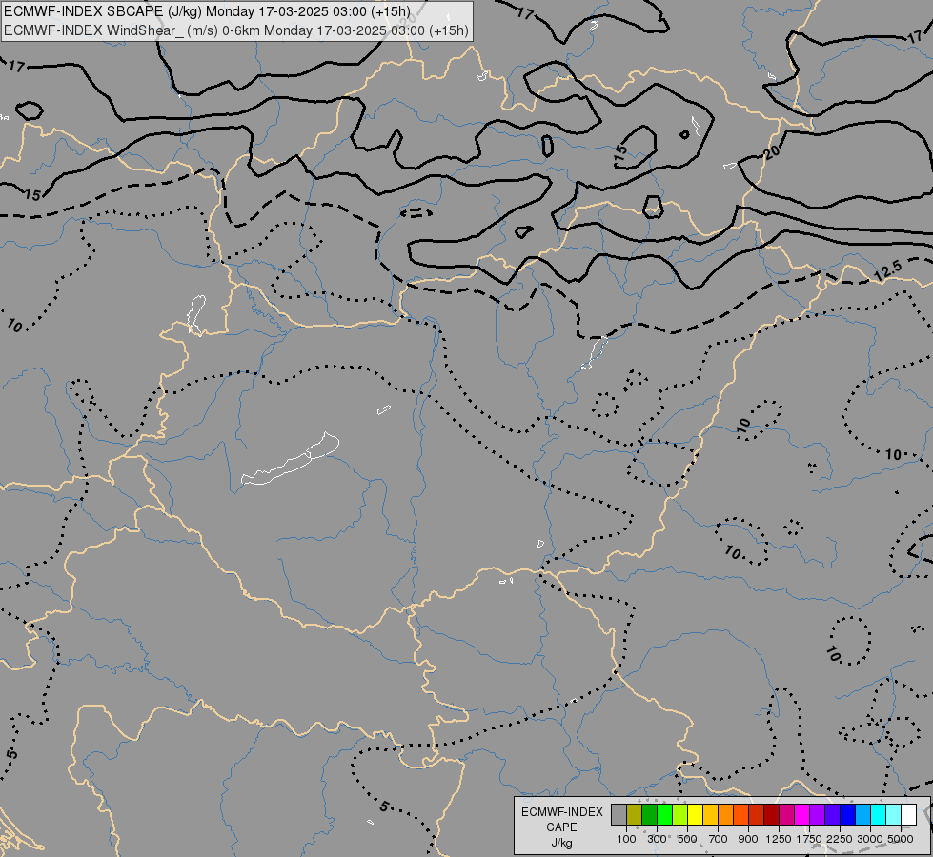Choose the bright green legend swatch
This screenshot has width=933, height=857.
[664, 815]
